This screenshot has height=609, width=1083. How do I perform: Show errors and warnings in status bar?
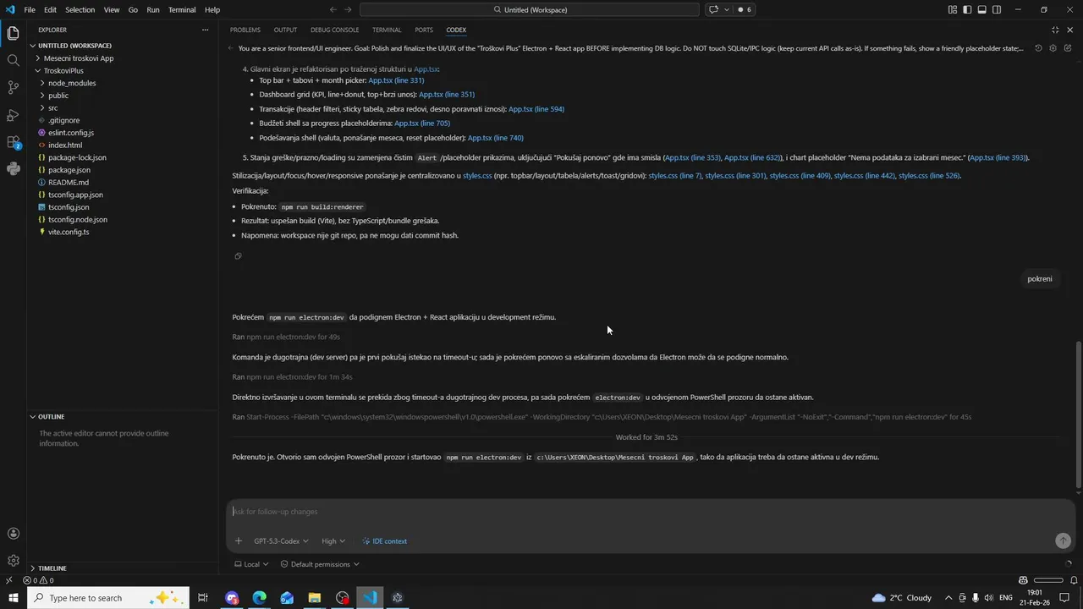click(x=38, y=580)
